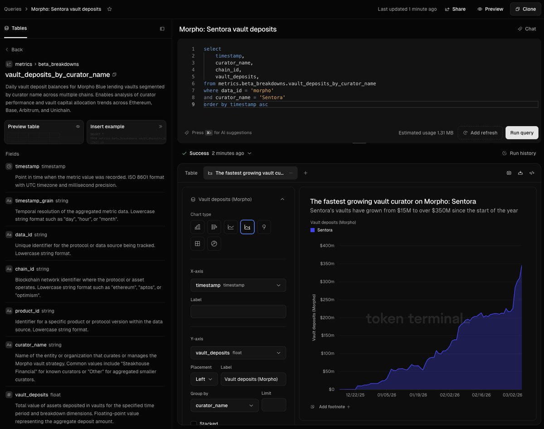
Task: Click the 'Morpho: Sentora vault deposits' query title
Action: pyautogui.click(x=228, y=29)
